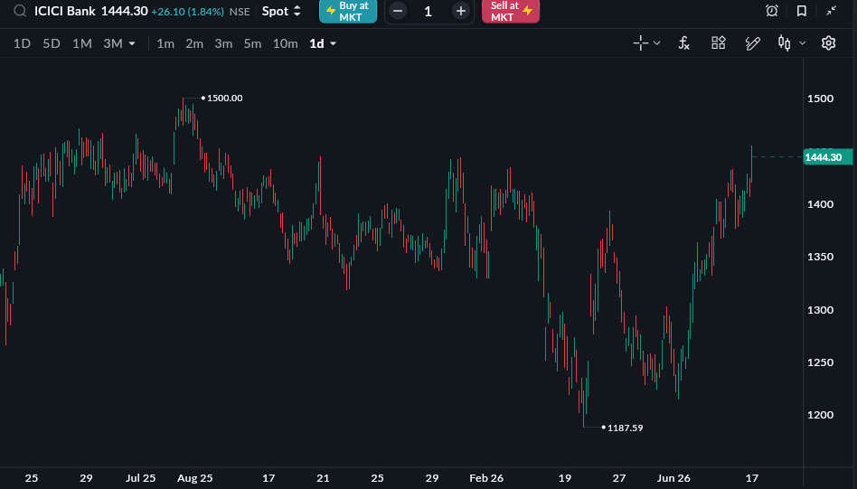Expand crosshair cursor options arrow
Image resolution: width=857 pixels, height=489 pixels.
657,43
